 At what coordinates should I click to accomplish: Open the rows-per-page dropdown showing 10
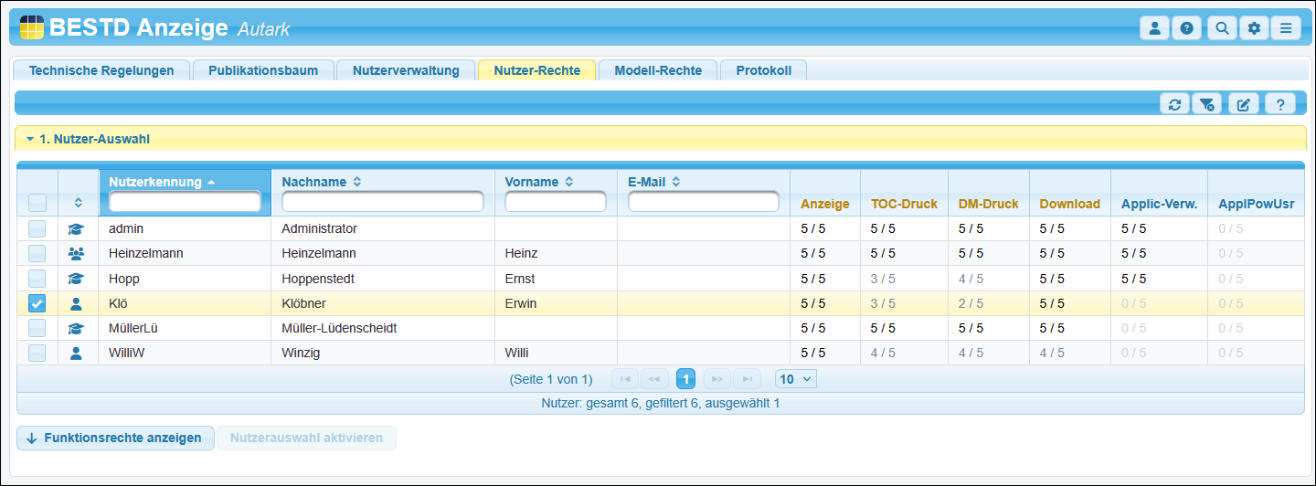pos(795,378)
